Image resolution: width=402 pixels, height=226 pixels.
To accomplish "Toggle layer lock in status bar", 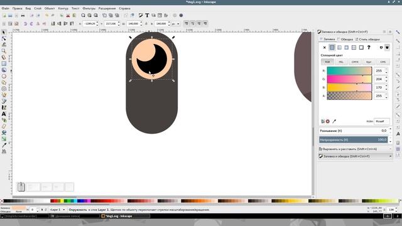I will click(46, 210).
